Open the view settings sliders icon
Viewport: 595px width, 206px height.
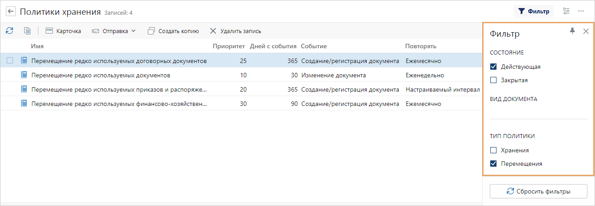point(567,12)
